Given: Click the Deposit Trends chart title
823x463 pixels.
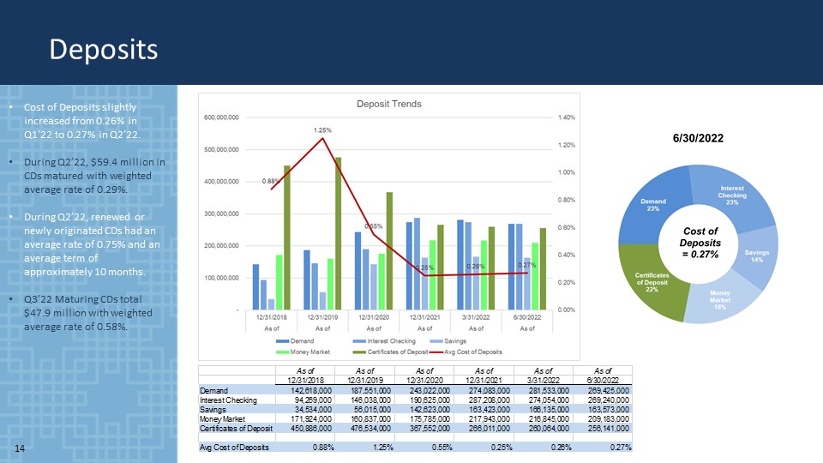Looking at the screenshot, I should (x=388, y=104).
